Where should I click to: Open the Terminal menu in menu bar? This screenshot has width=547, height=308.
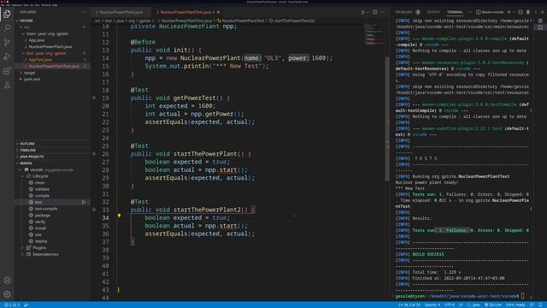46,5
